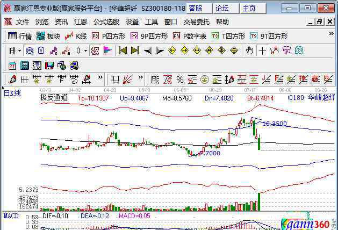Open the 浏览 menu
This screenshot has width=338, height=230.
click(42, 22)
